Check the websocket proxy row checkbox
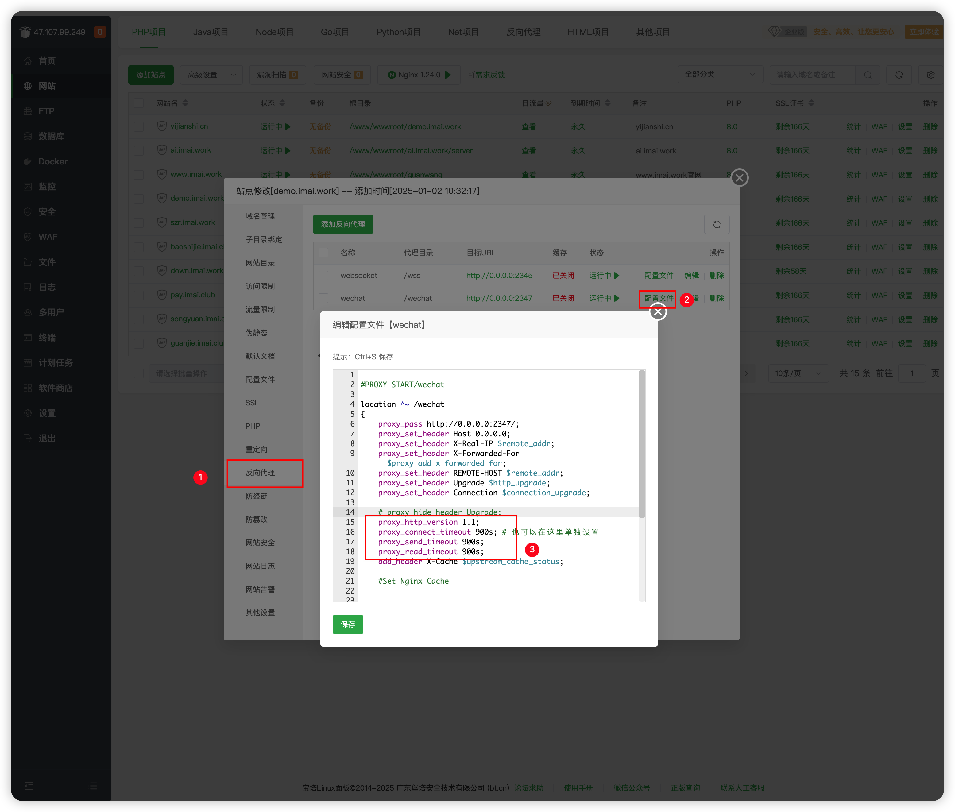The image size is (955, 812). coord(323,275)
